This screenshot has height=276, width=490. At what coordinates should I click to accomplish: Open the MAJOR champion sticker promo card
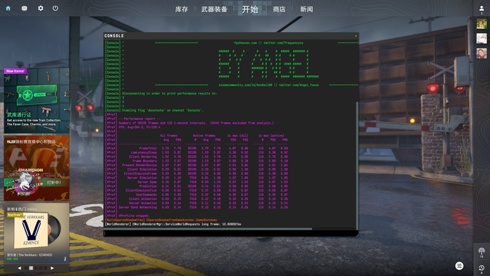(x=36, y=168)
